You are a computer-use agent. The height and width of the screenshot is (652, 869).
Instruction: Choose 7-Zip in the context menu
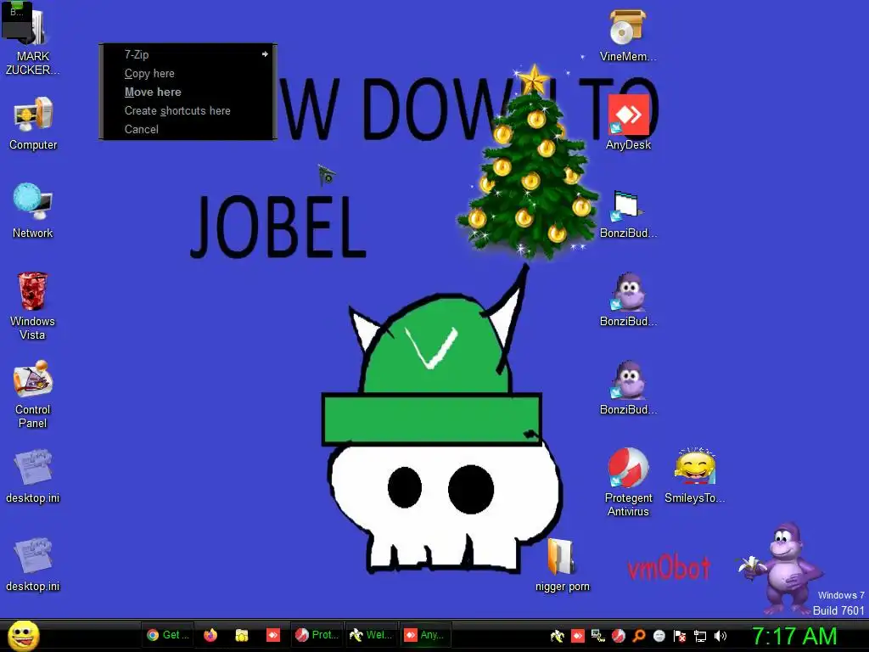[x=188, y=54]
